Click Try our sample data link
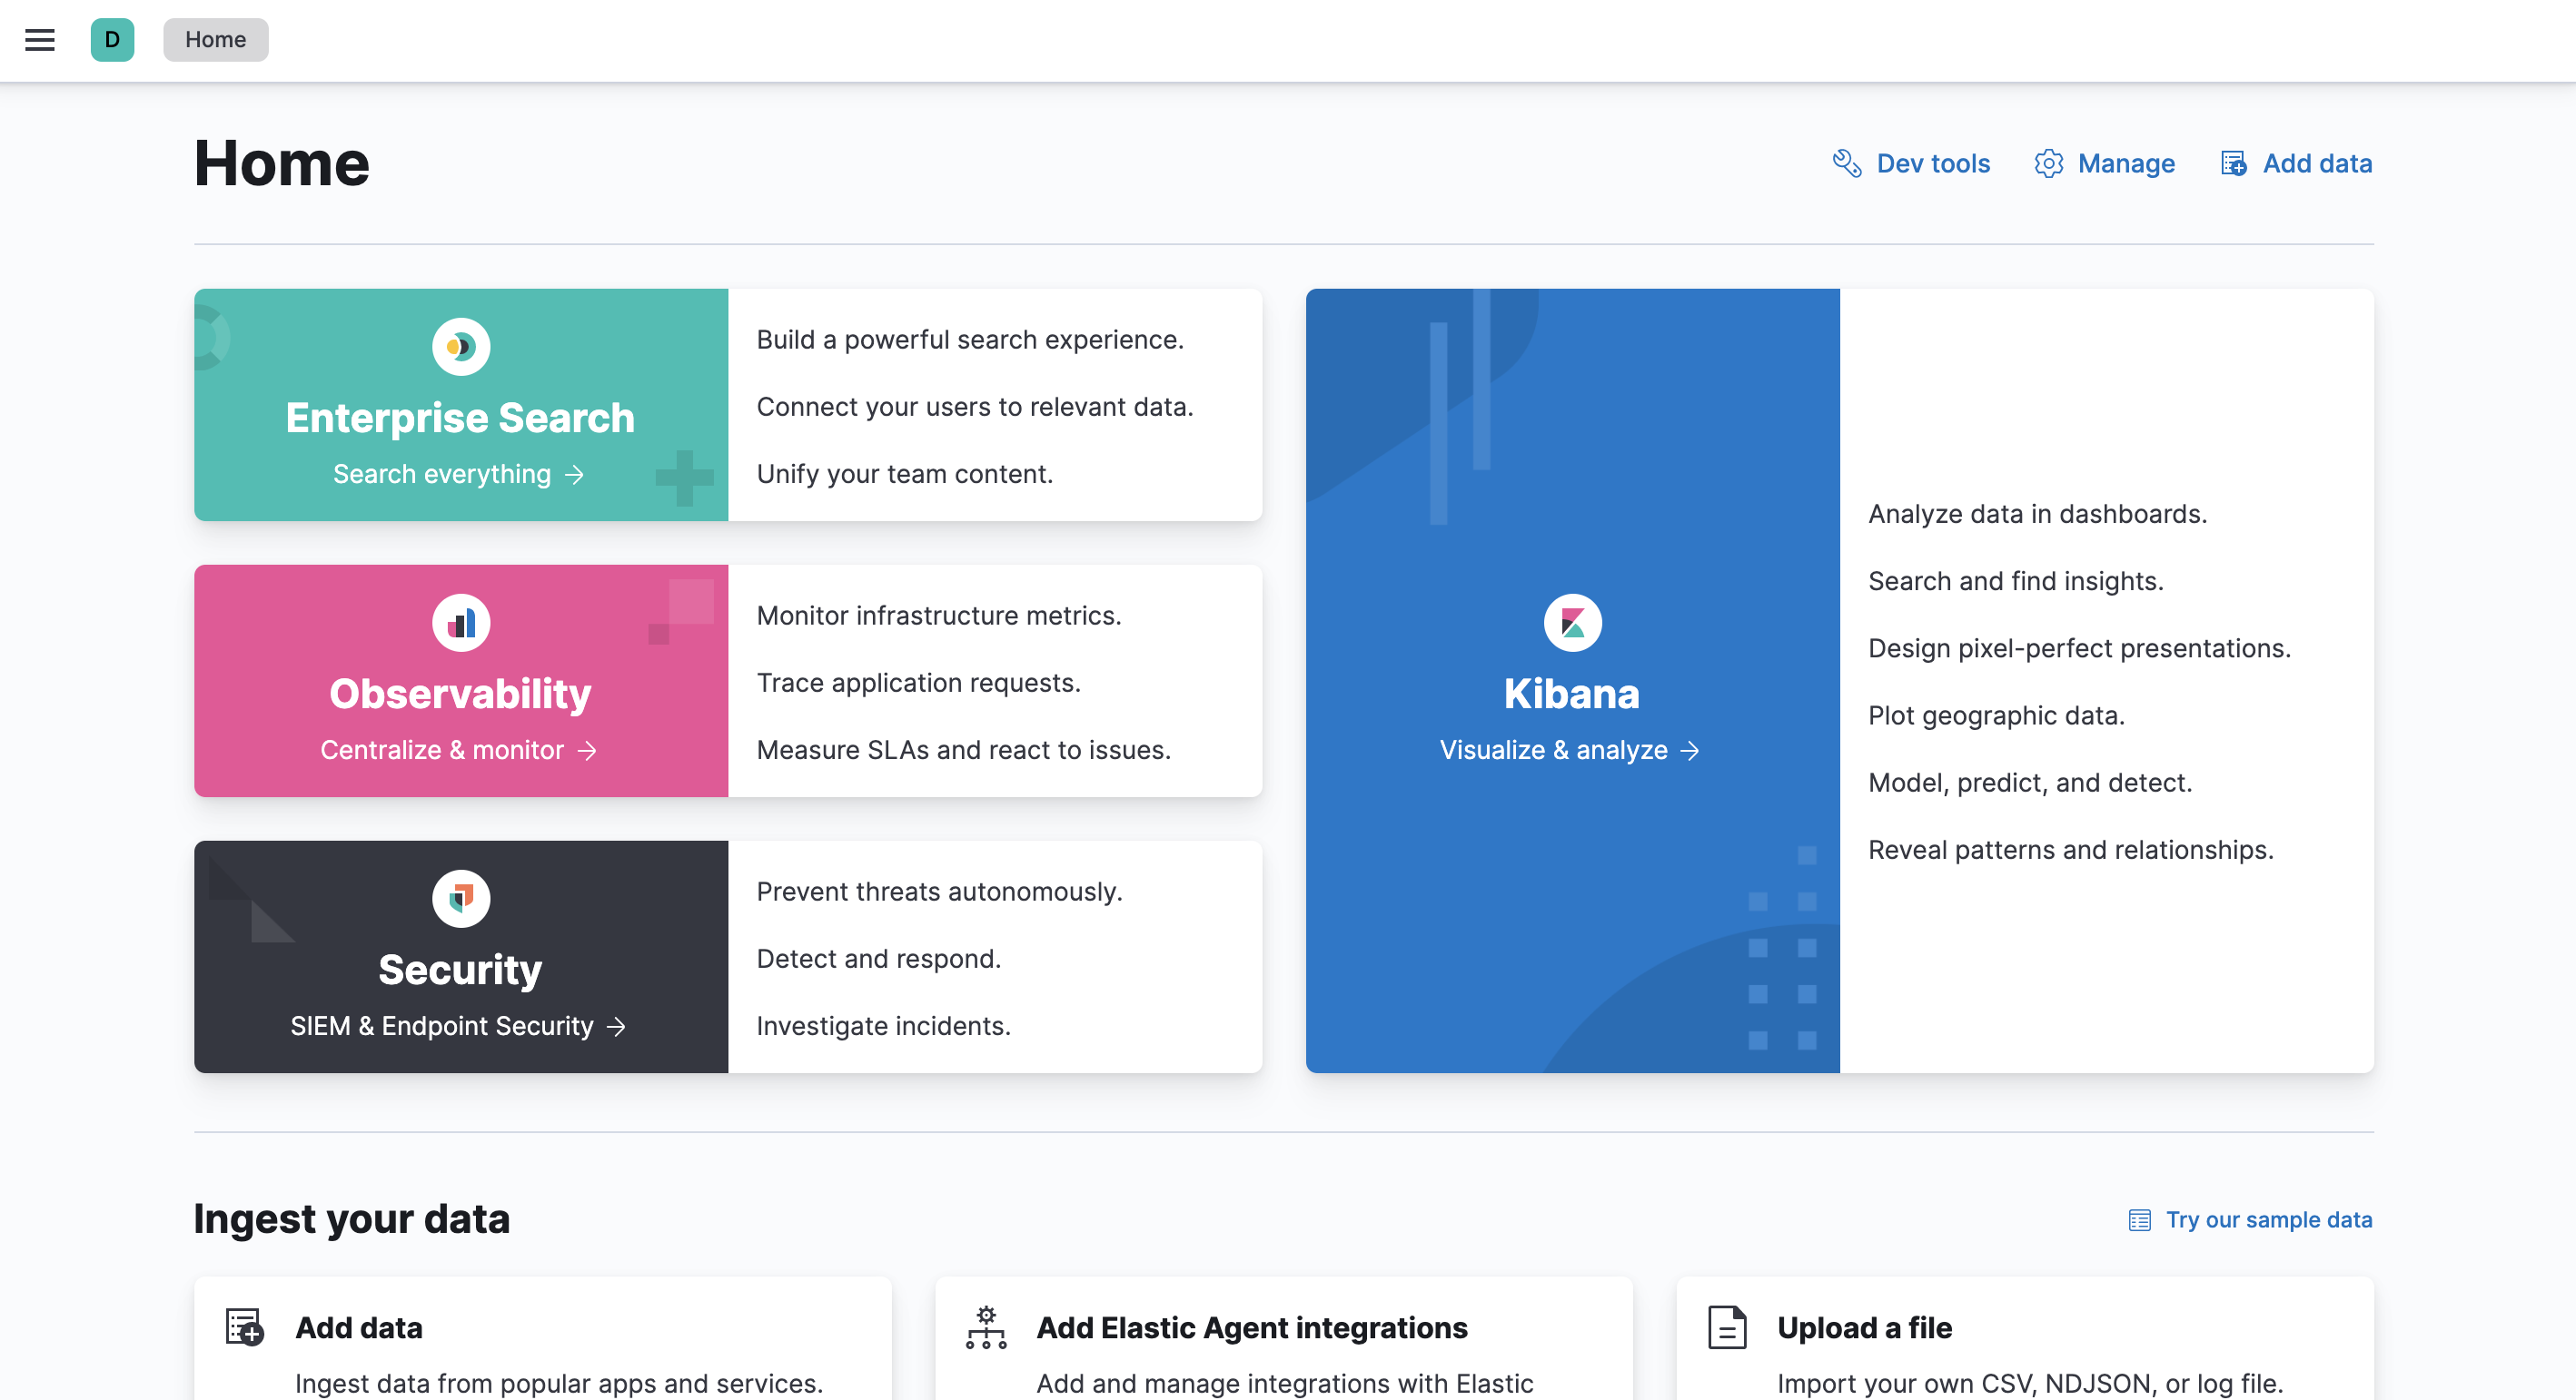 (x=2268, y=1220)
